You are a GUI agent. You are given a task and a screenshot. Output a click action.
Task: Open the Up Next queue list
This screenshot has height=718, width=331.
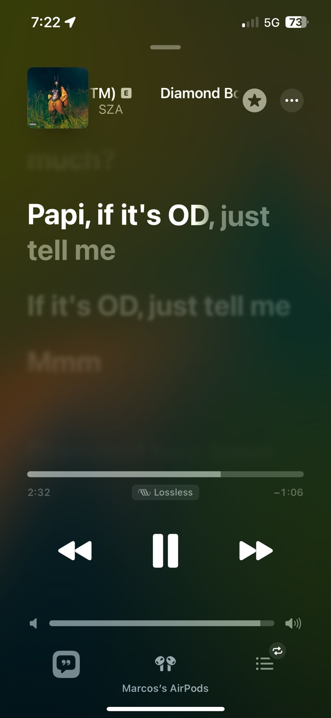point(264,664)
